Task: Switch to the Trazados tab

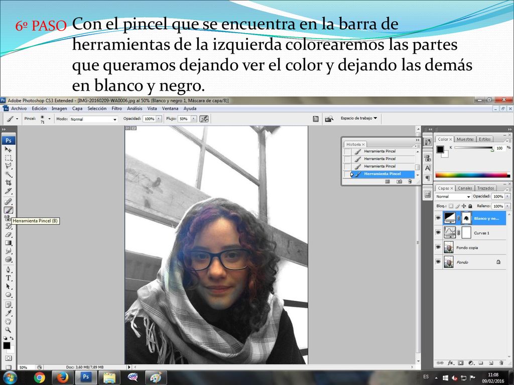Action: (485, 188)
